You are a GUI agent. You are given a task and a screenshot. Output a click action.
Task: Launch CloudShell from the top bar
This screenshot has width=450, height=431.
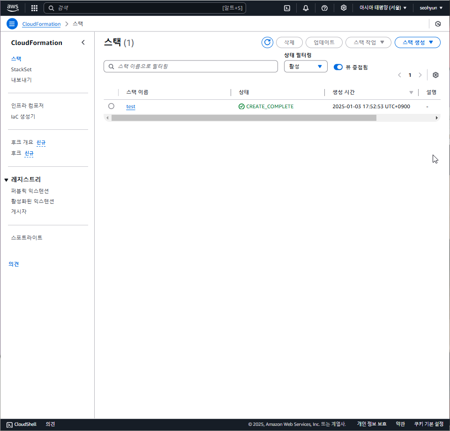(x=287, y=8)
